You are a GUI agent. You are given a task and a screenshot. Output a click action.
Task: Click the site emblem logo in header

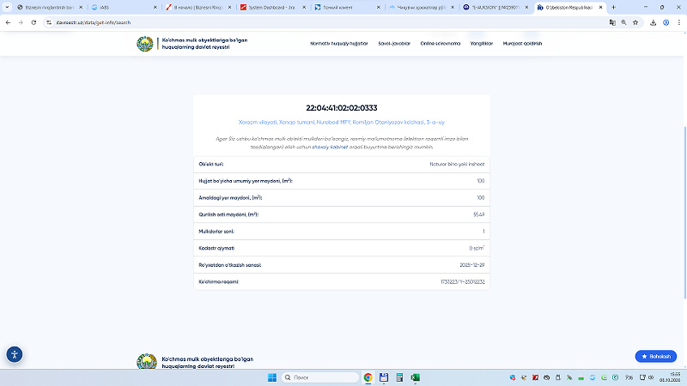tap(145, 44)
